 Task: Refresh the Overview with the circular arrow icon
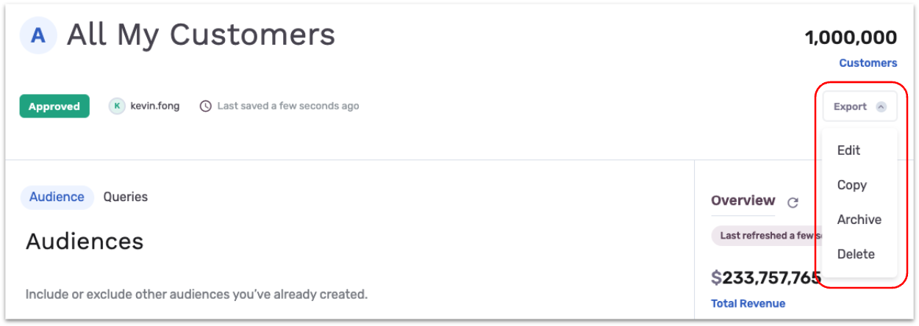click(x=793, y=203)
